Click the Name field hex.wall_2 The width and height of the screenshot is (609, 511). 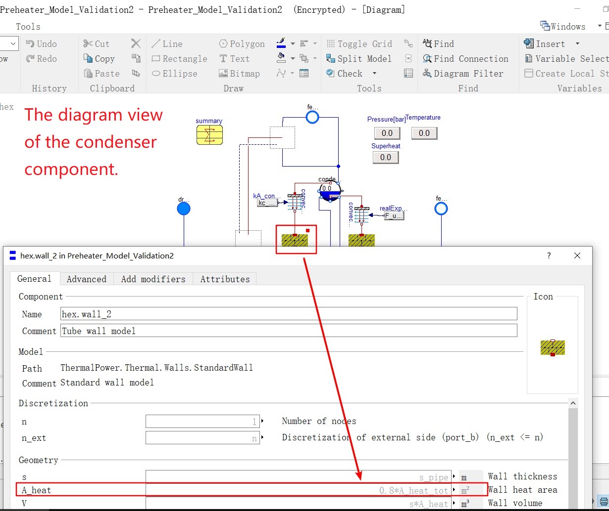(x=289, y=314)
